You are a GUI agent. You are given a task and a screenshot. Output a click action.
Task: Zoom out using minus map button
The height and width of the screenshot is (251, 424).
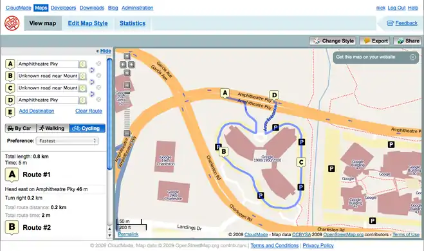[x=127, y=133]
